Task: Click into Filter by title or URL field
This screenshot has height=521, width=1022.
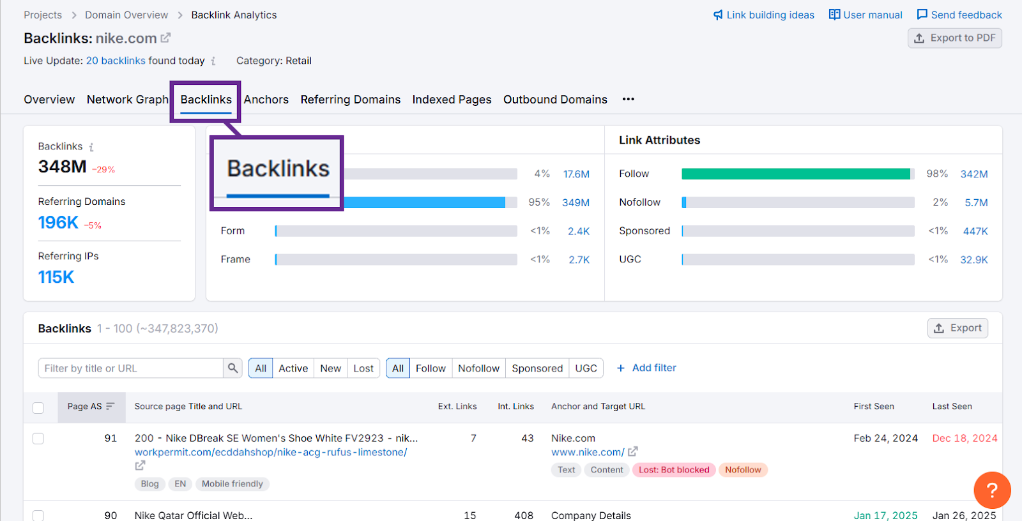Action: click(130, 368)
